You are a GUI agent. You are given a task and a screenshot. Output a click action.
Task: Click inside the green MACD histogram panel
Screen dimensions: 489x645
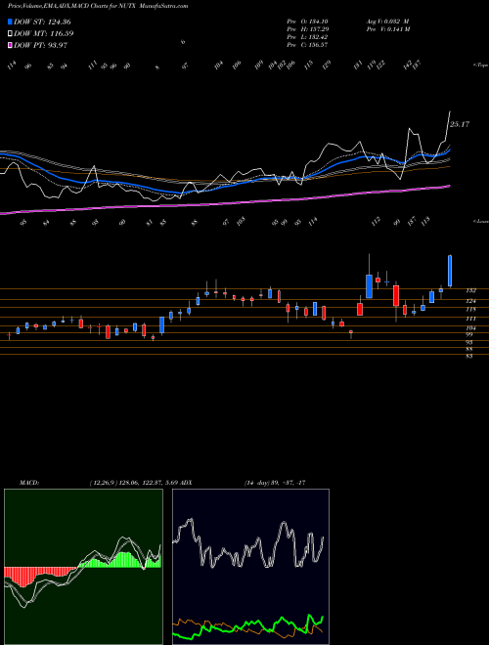pyautogui.click(x=83, y=567)
